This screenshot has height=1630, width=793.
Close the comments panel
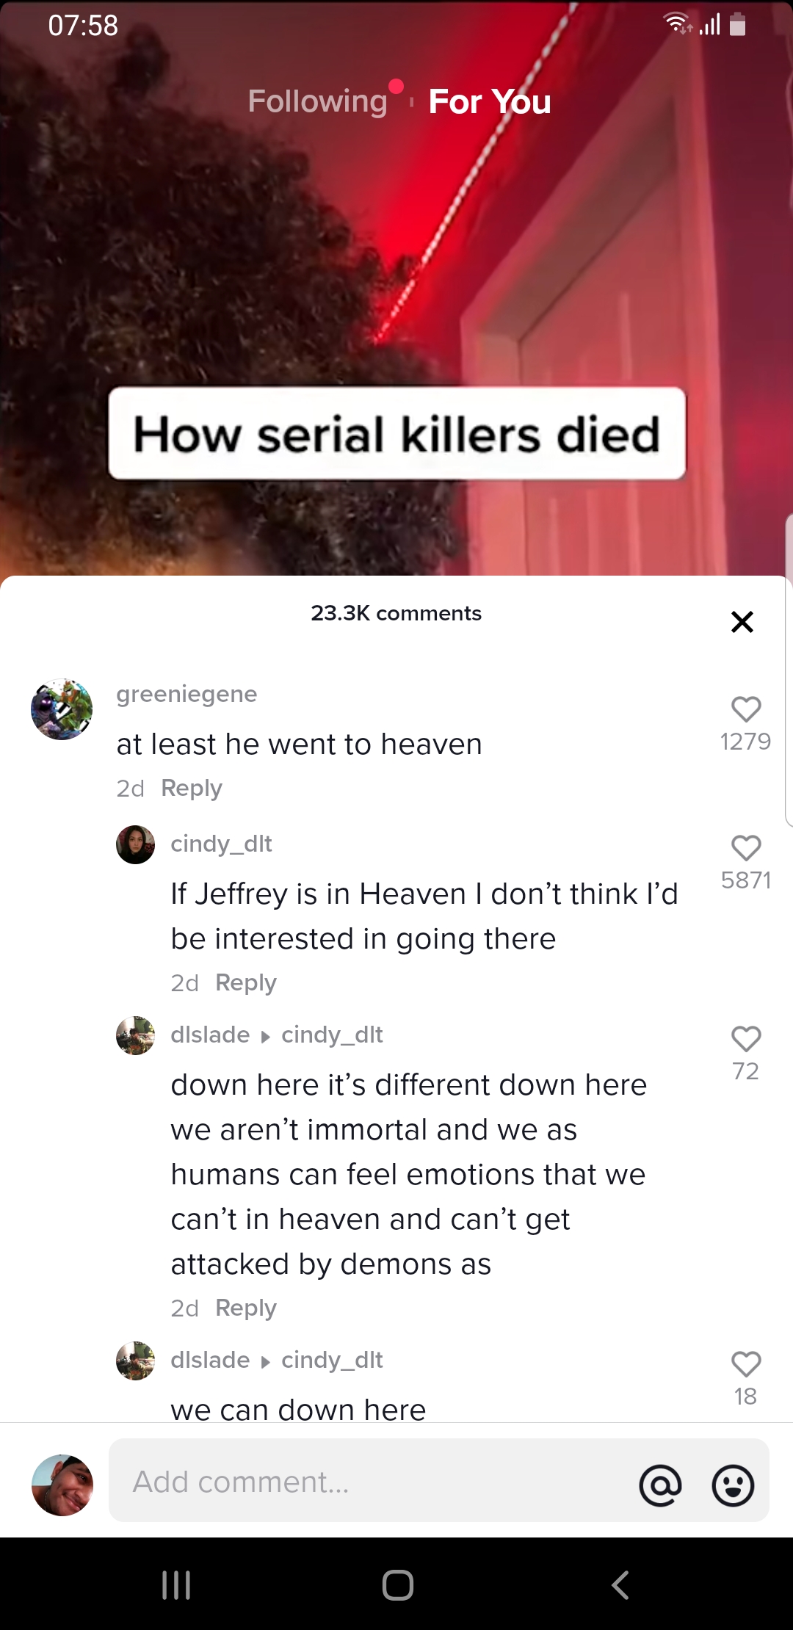pos(742,621)
